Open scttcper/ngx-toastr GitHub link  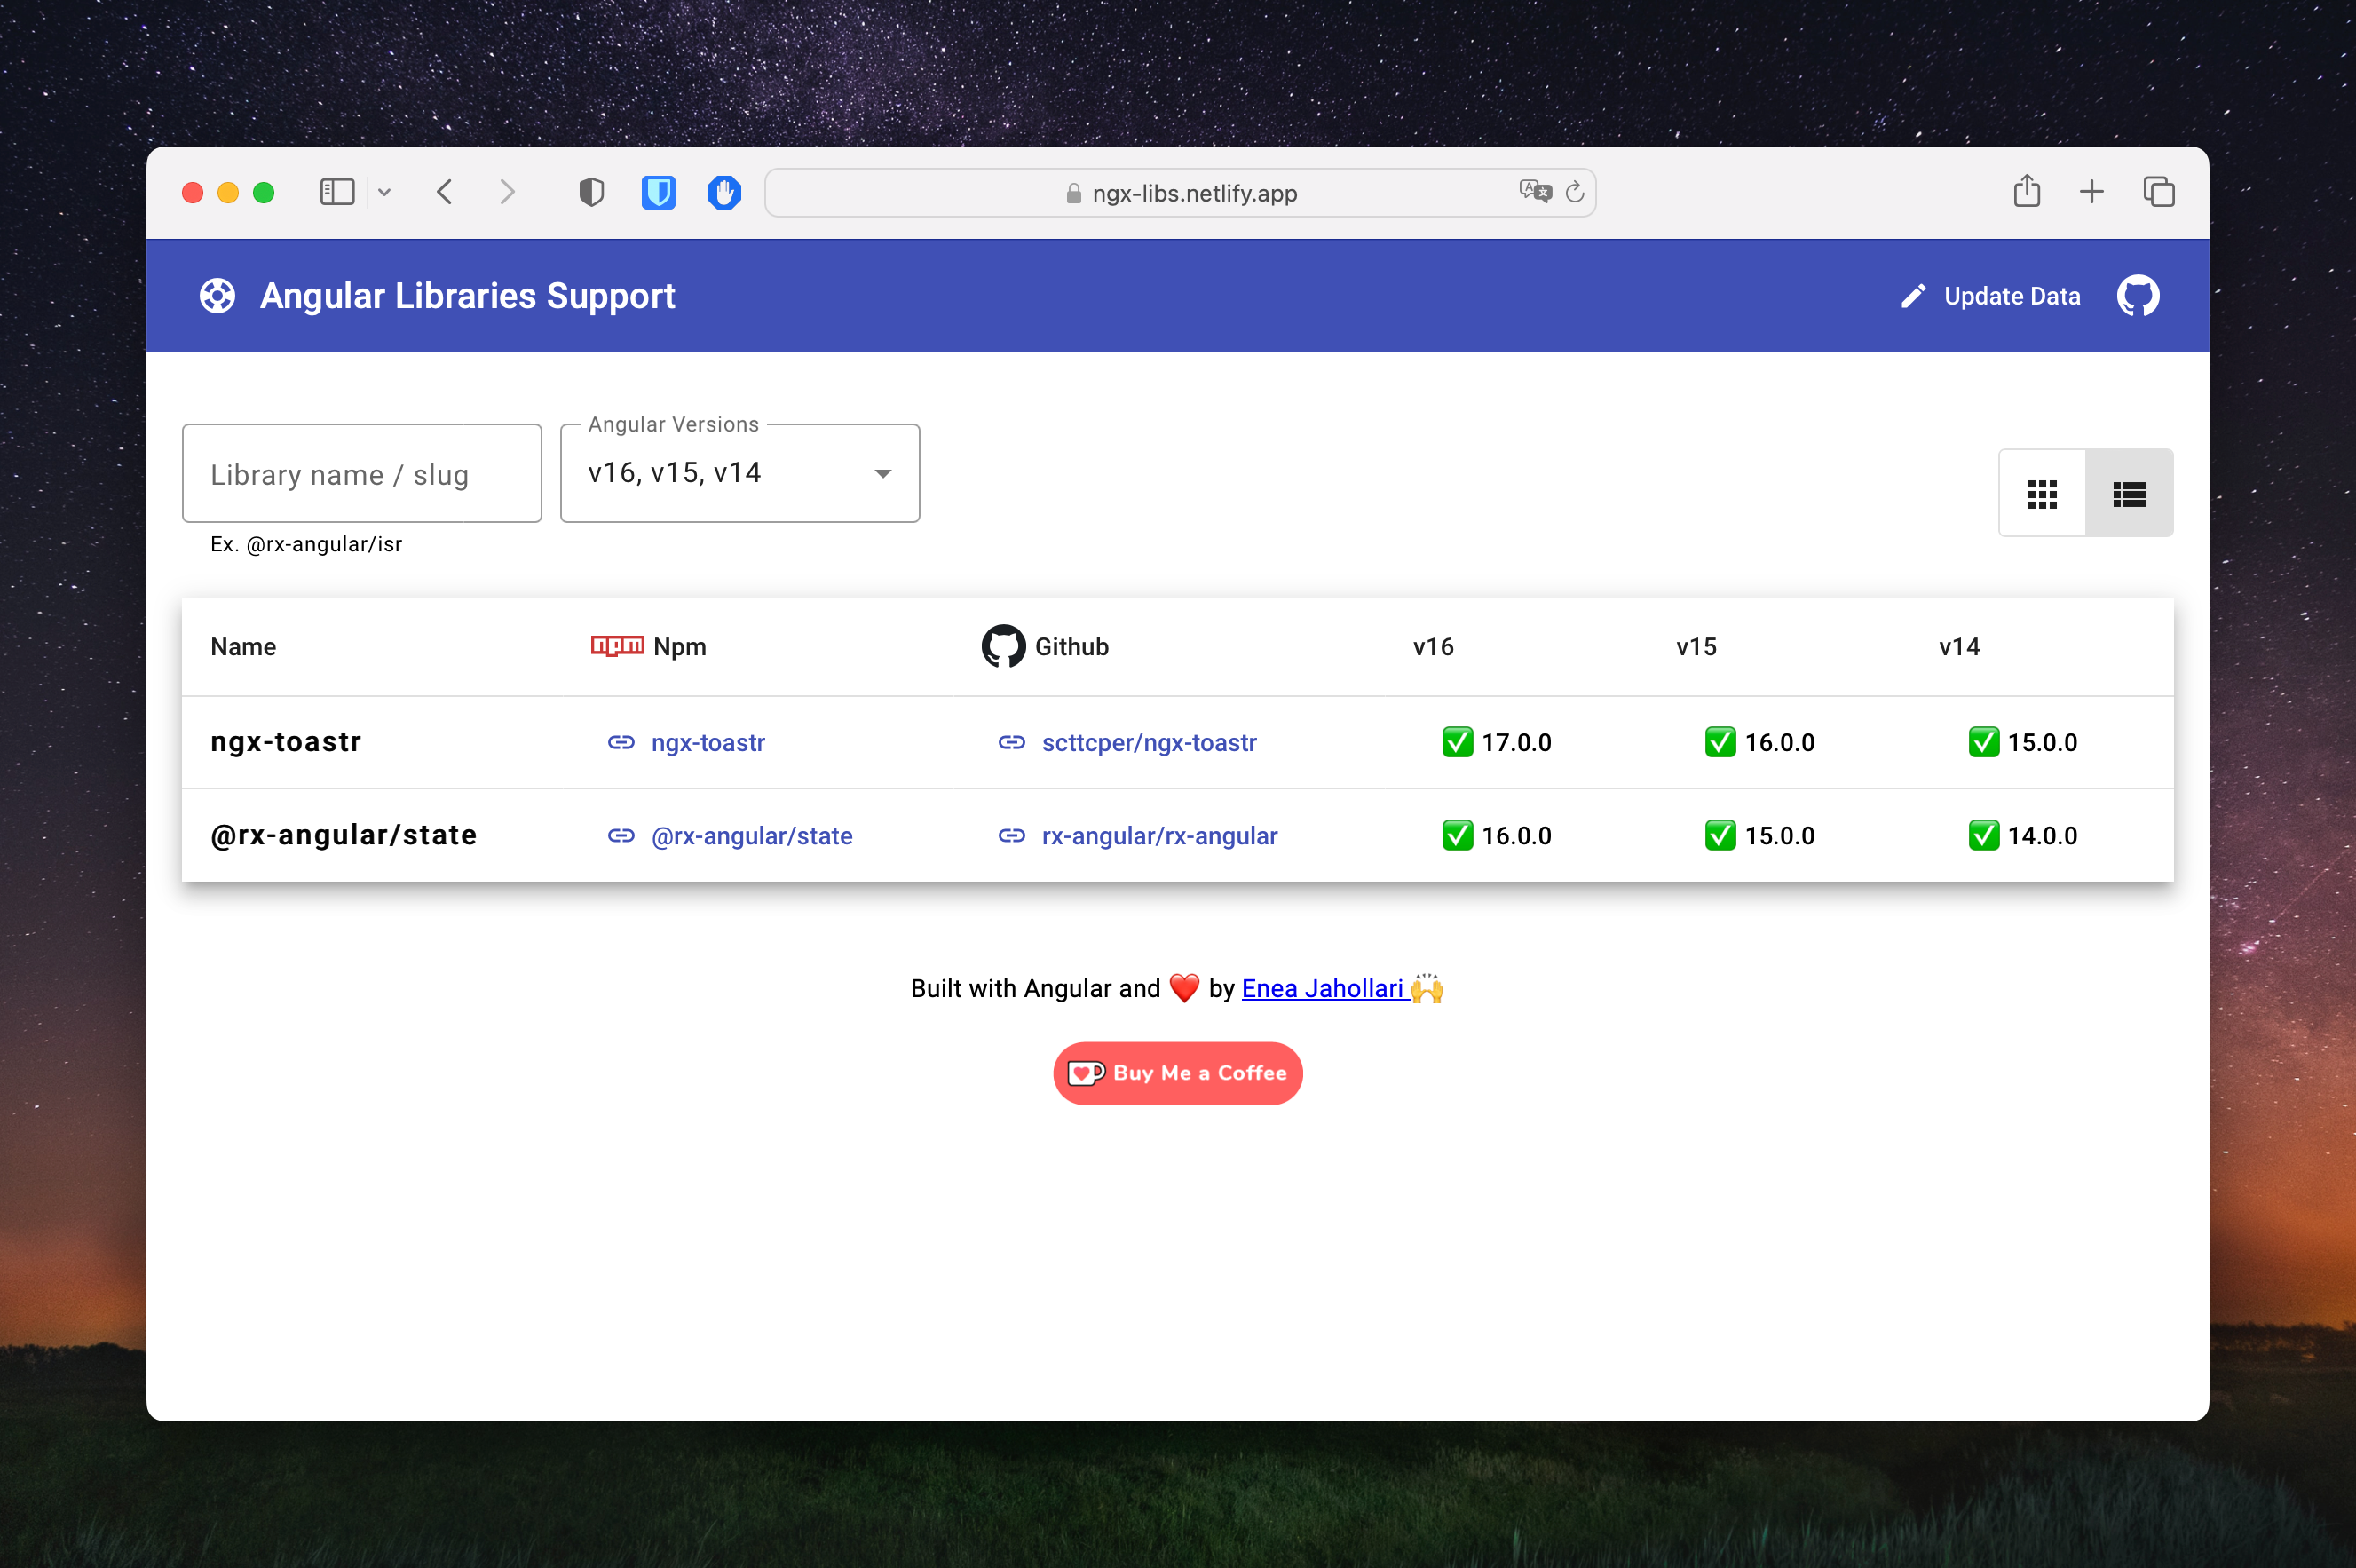(1149, 743)
